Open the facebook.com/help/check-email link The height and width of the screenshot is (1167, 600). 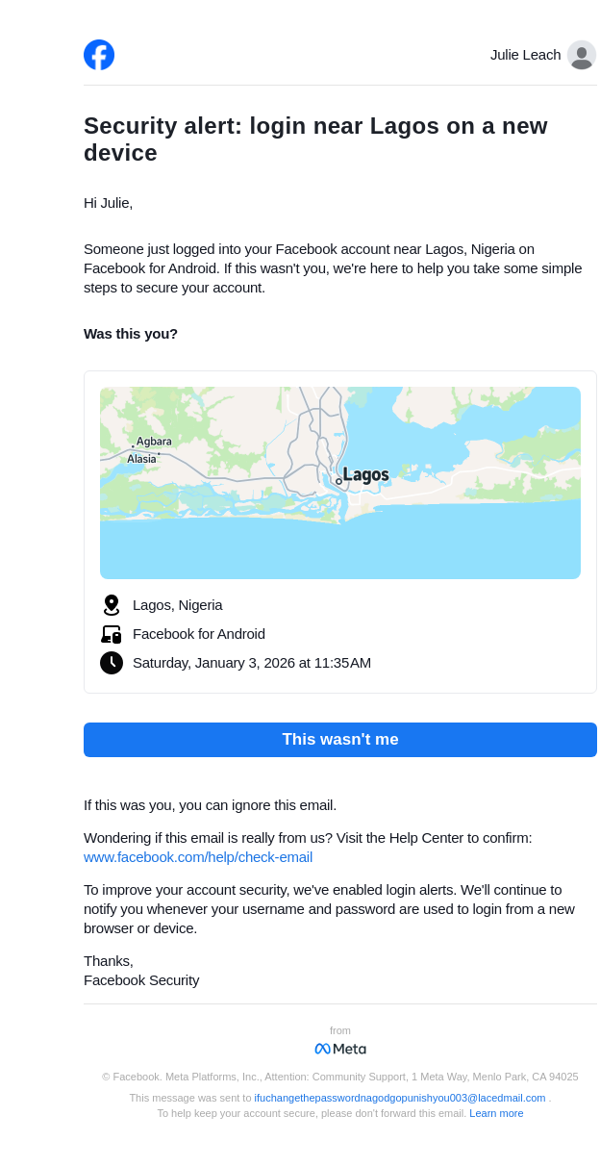coord(198,857)
